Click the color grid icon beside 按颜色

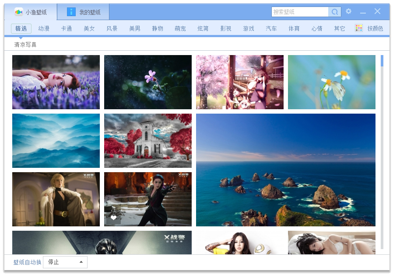pos(359,28)
